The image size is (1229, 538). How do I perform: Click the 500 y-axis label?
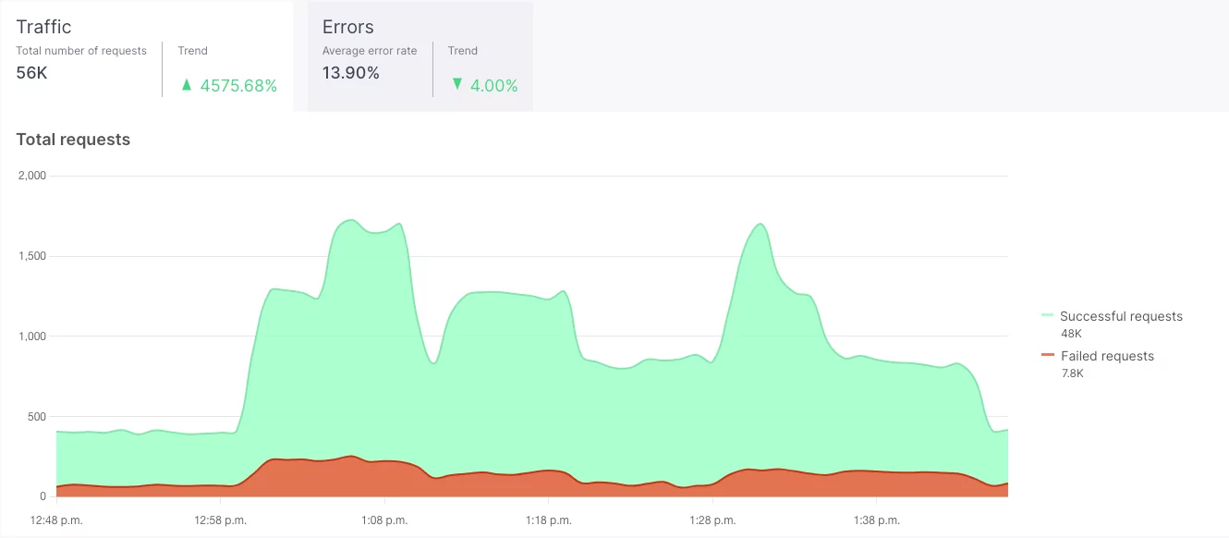pos(37,417)
